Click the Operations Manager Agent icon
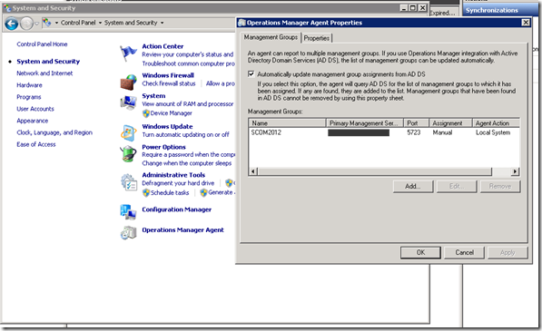 pyautogui.click(x=128, y=232)
